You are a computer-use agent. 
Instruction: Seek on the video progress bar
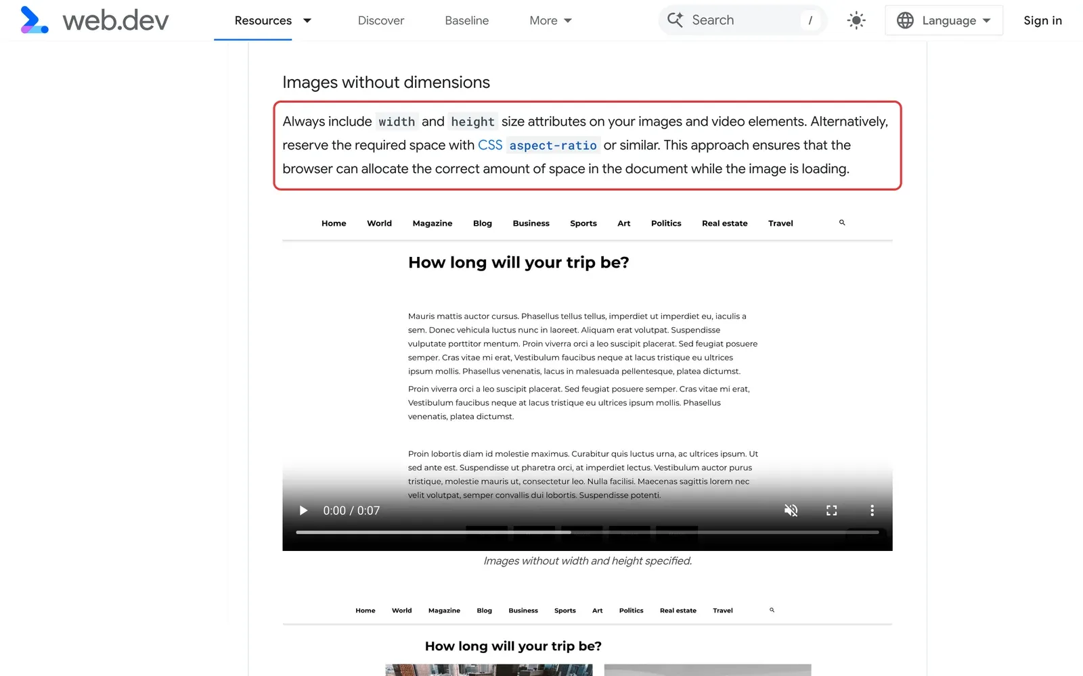[588, 533]
